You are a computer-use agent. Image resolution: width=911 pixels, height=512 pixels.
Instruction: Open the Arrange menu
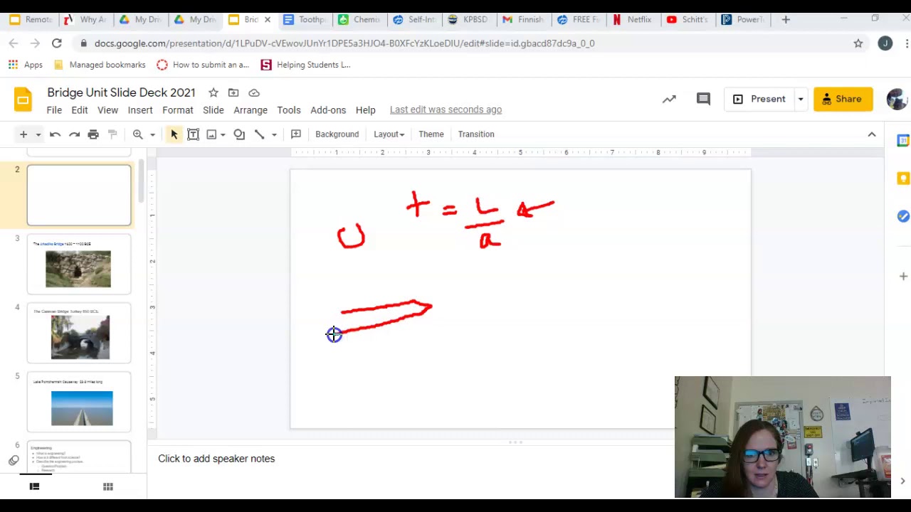click(251, 110)
